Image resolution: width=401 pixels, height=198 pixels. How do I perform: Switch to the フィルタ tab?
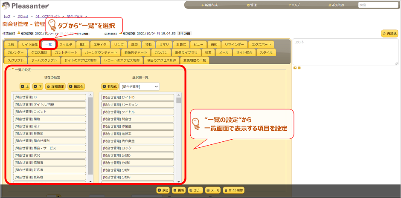(66, 44)
